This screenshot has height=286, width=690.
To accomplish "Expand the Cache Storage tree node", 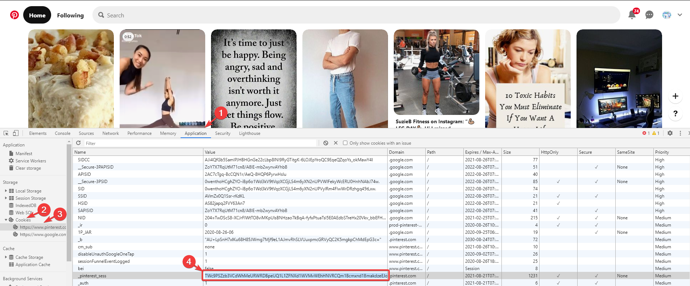I will coord(6,257).
